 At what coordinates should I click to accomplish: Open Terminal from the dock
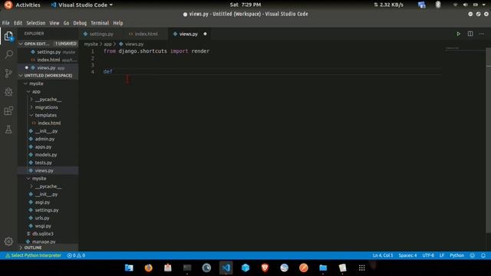(187, 268)
